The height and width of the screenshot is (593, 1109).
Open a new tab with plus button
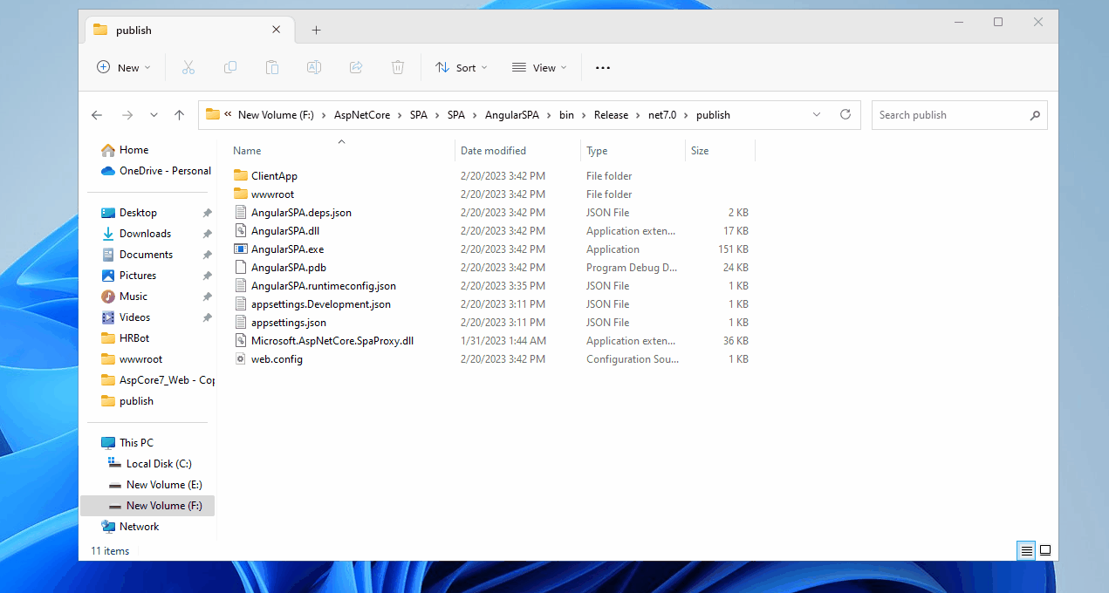pos(316,30)
